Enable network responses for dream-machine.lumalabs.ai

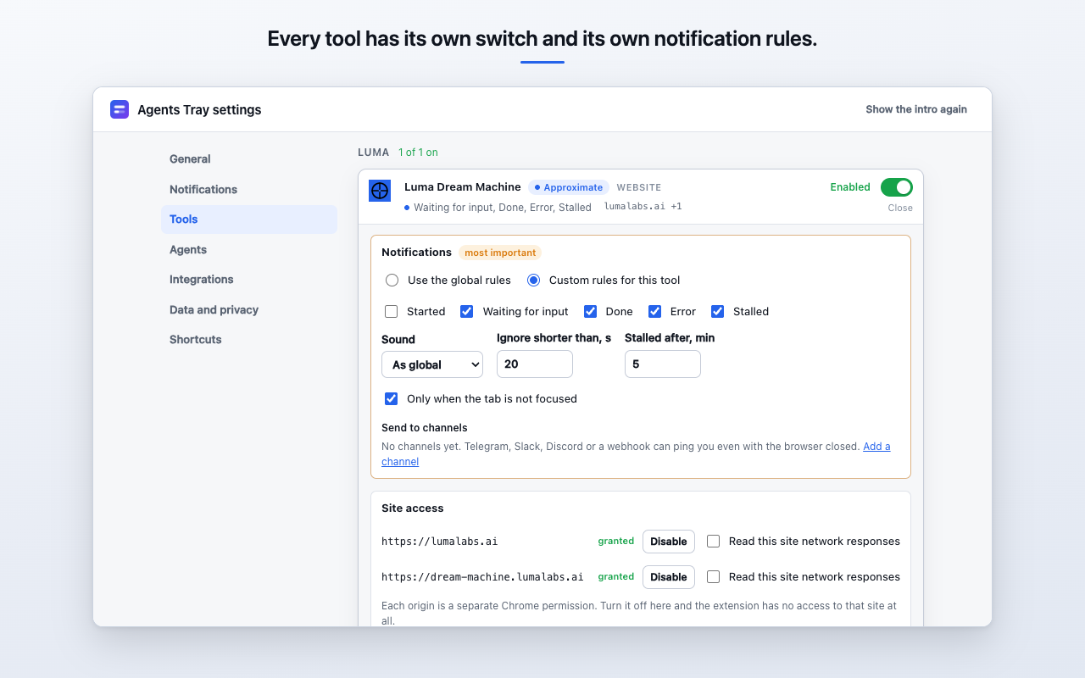(714, 577)
